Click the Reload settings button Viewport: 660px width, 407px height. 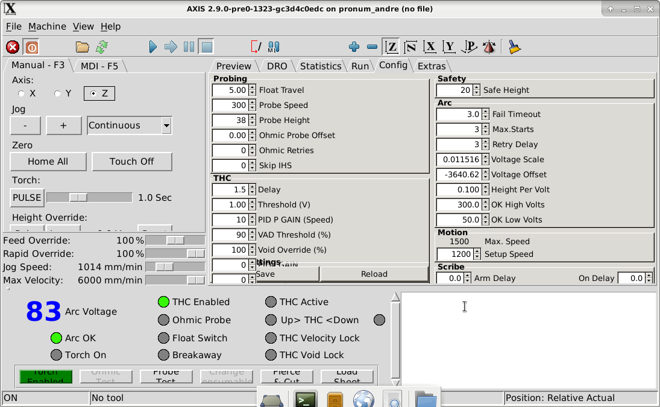pos(374,274)
